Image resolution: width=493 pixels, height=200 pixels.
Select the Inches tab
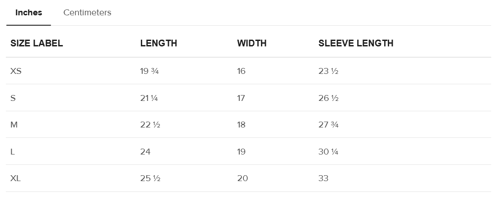(x=28, y=13)
